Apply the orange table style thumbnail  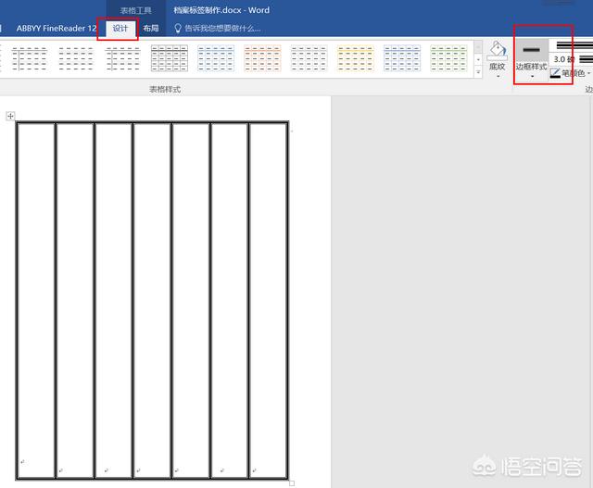(x=262, y=58)
